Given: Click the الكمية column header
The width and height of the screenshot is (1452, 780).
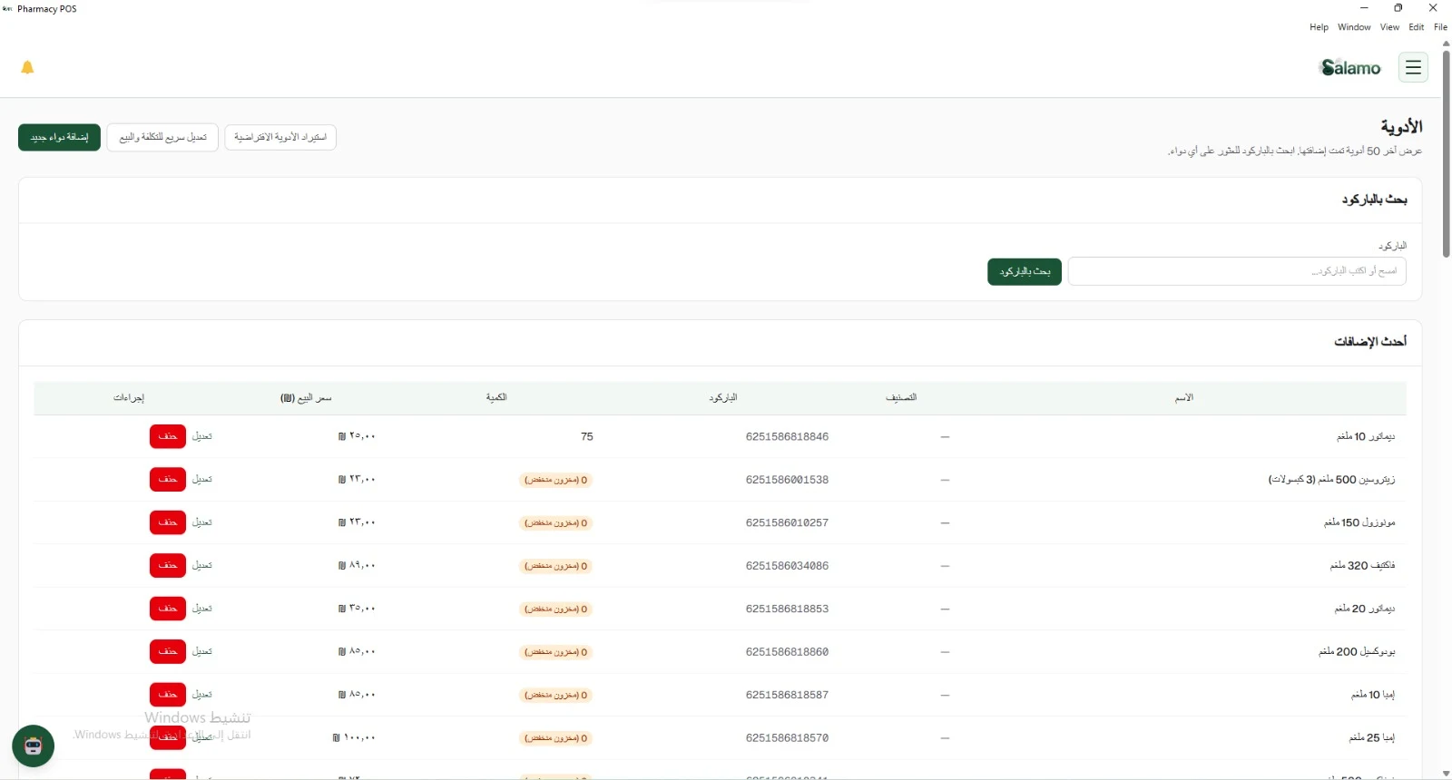Looking at the screenshot, I should coord(496,397).
